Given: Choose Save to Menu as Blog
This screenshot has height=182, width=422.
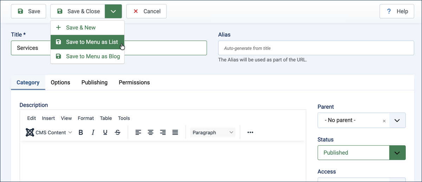Looking at the screenshot, I should pyautogui.click(x=87, y=56).
